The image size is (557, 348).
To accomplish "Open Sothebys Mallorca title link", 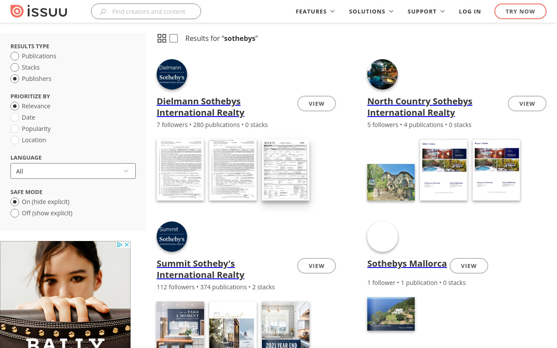I will 407,263.
